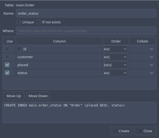Select the customer column name cell
The image size is (159, 138).
(59, 57)
